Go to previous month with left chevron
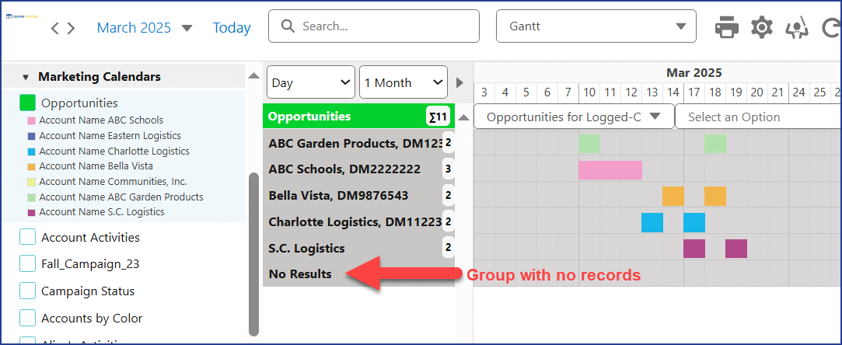842x345 pixels. pos(55,29)
